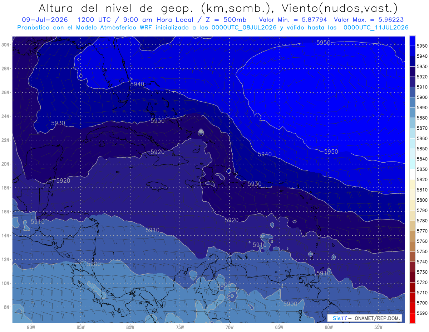Click the 75W longitude axis label
This screenshot has height=332, width=429.
[180, 327]
